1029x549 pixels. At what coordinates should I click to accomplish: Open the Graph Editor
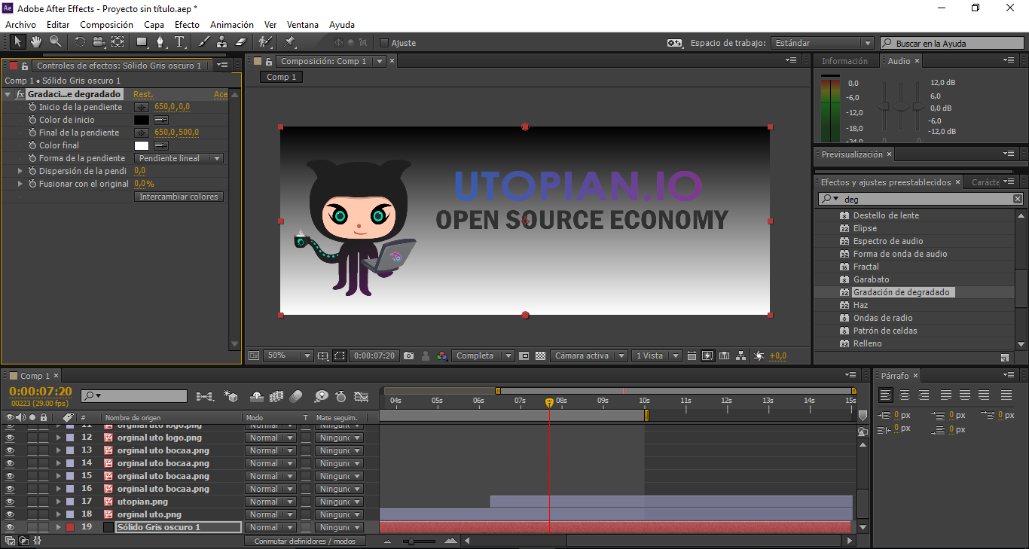pyautogui.click(x=362, y=396)
